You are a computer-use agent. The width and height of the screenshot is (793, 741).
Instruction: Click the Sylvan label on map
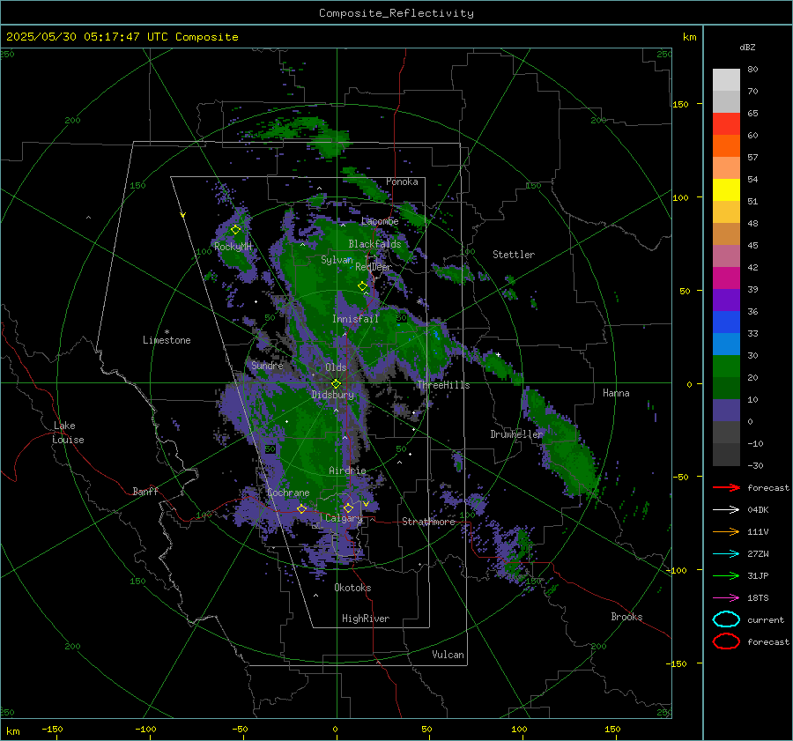(337, 260)
